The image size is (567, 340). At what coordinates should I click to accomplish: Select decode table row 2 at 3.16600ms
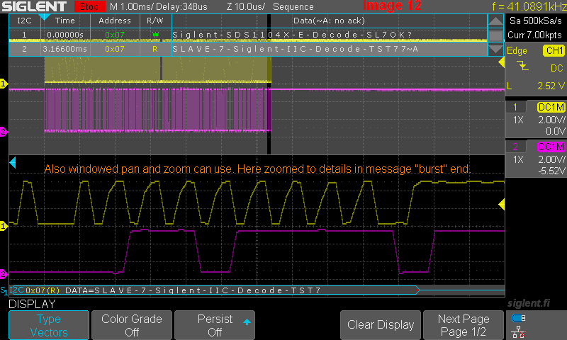coord(248,49)
